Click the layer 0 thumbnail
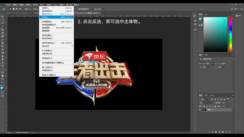The height and width of the screenshot is (137, 244). tap(204, 110)
